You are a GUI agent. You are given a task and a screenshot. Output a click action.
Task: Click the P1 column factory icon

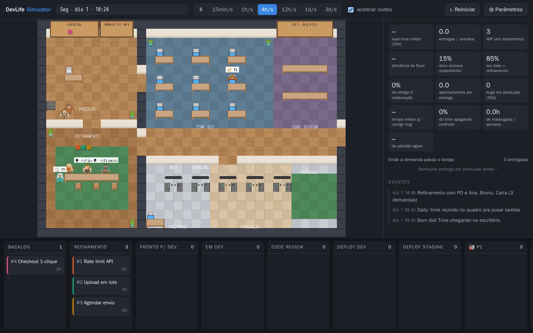click(x=471, y=247)
